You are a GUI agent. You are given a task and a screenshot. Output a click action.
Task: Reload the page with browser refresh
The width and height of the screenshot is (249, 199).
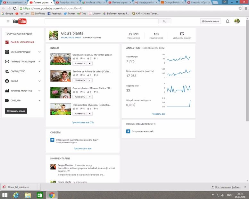click(x=15, y=8)
